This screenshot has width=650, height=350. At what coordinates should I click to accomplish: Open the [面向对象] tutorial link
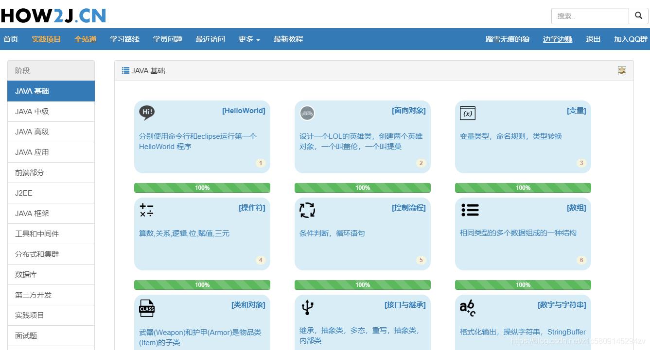[408, 111]
